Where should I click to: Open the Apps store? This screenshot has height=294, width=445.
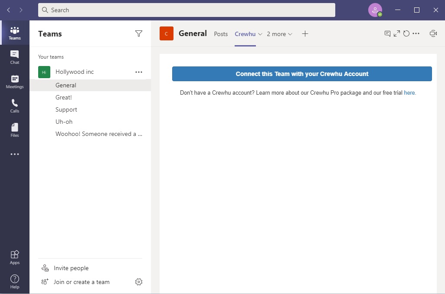[14, 258]
